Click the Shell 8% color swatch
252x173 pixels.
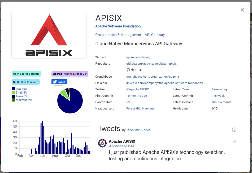(13, 92)
